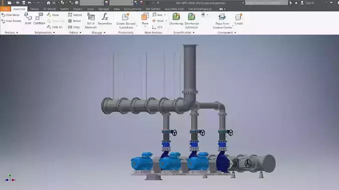Select the Free Move tool

click(11, 15)
